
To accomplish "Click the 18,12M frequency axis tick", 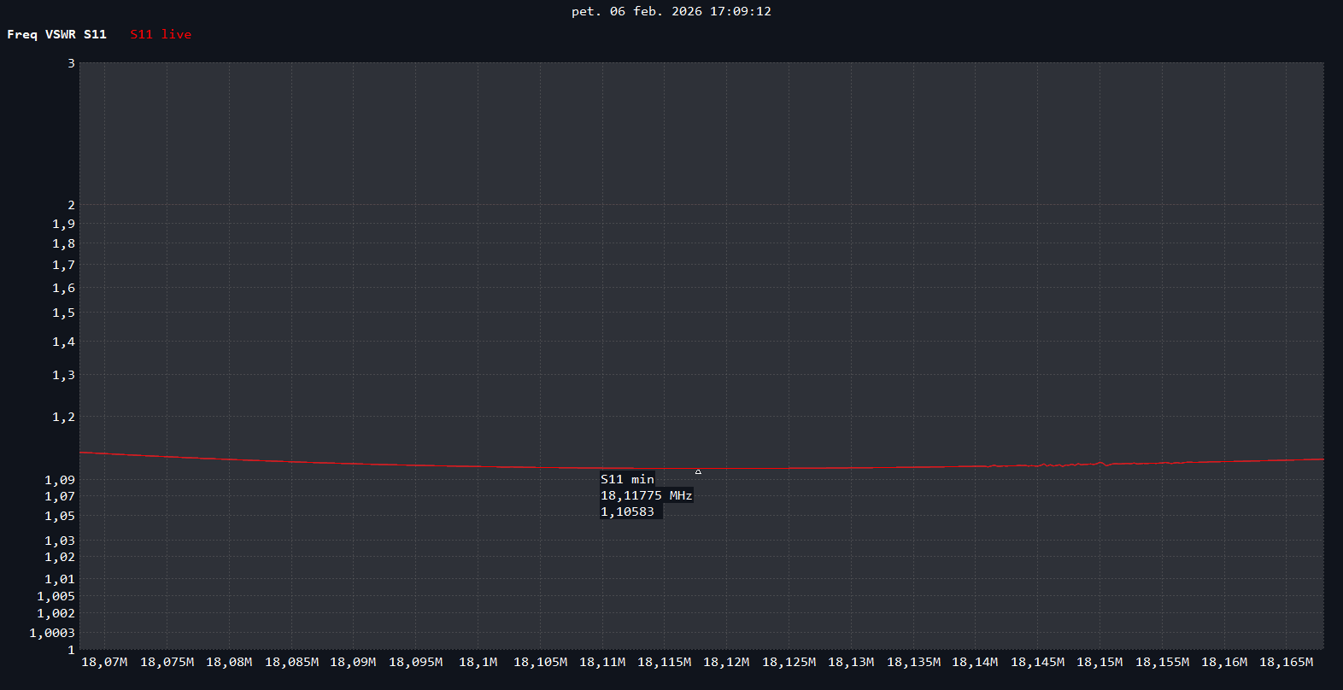I will 726,662.
